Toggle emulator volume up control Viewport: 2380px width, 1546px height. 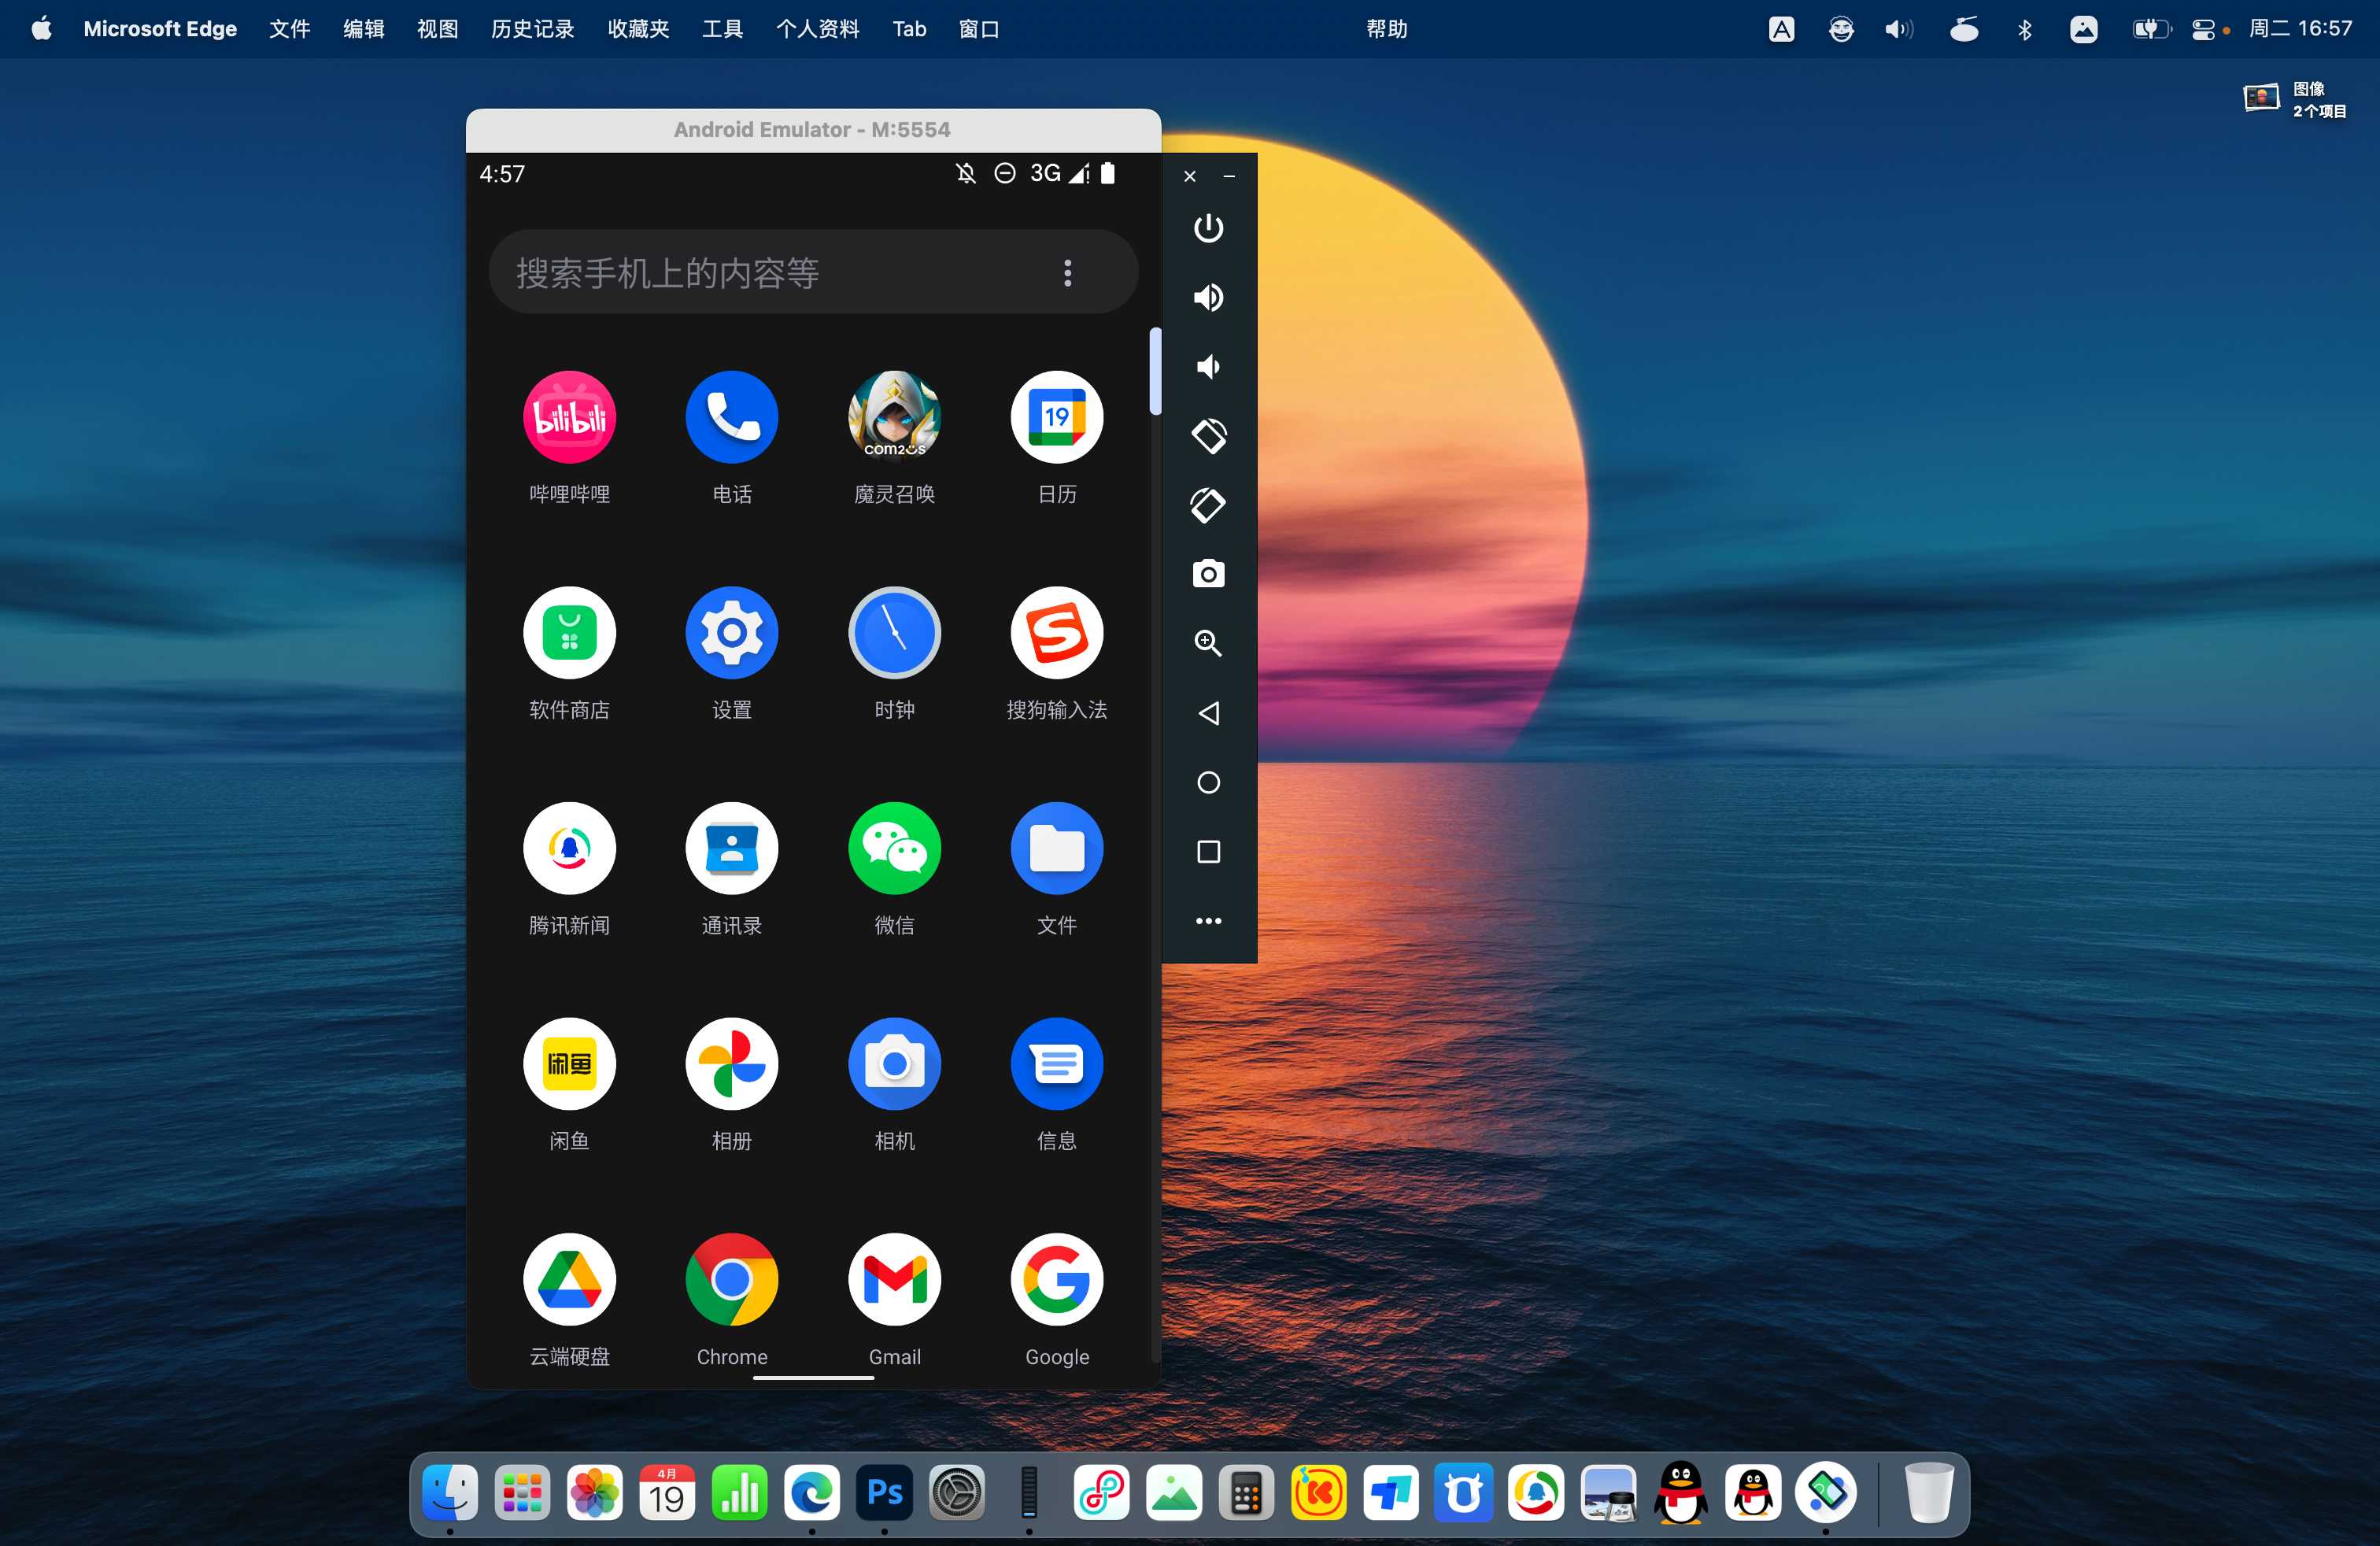coord(1209,295)
